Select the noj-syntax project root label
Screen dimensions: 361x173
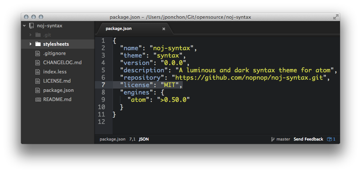(49, 26)
